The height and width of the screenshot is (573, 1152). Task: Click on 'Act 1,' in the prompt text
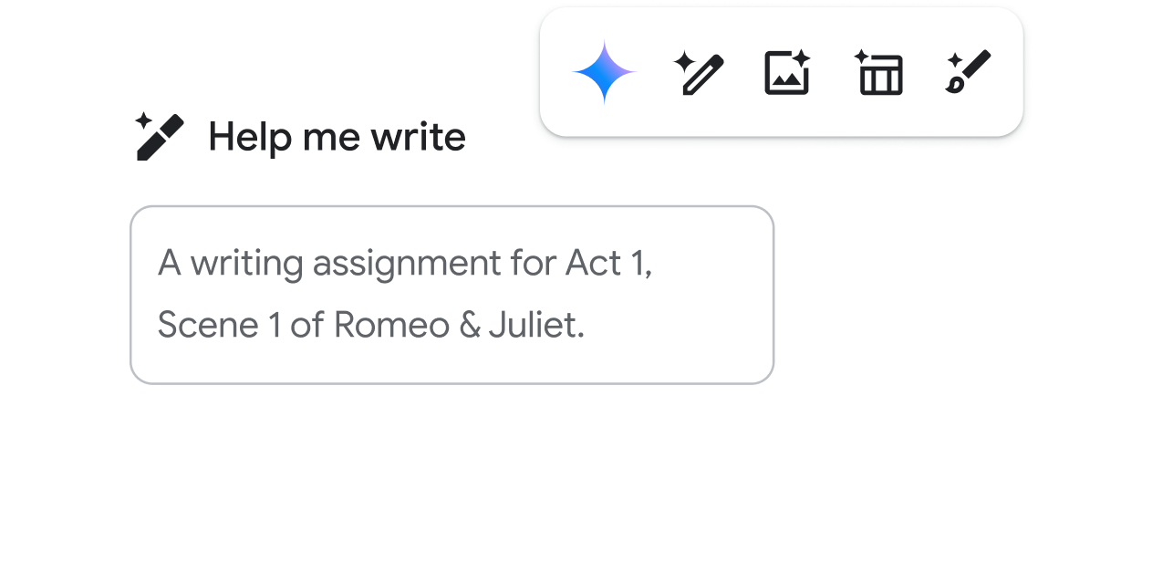pyautogui.click(x=608, y=264)
